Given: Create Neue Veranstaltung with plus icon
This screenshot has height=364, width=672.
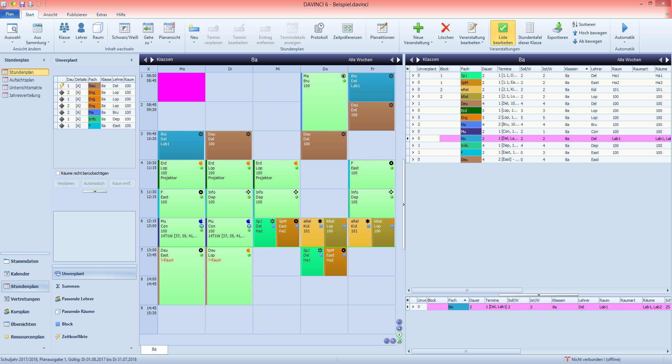Looking at the screenshot, I should point(418,28).
